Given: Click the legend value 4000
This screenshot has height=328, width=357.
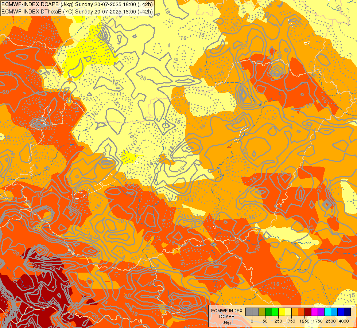Looking at the screenshot, I should pyautogui.click(x=344, y=321).
